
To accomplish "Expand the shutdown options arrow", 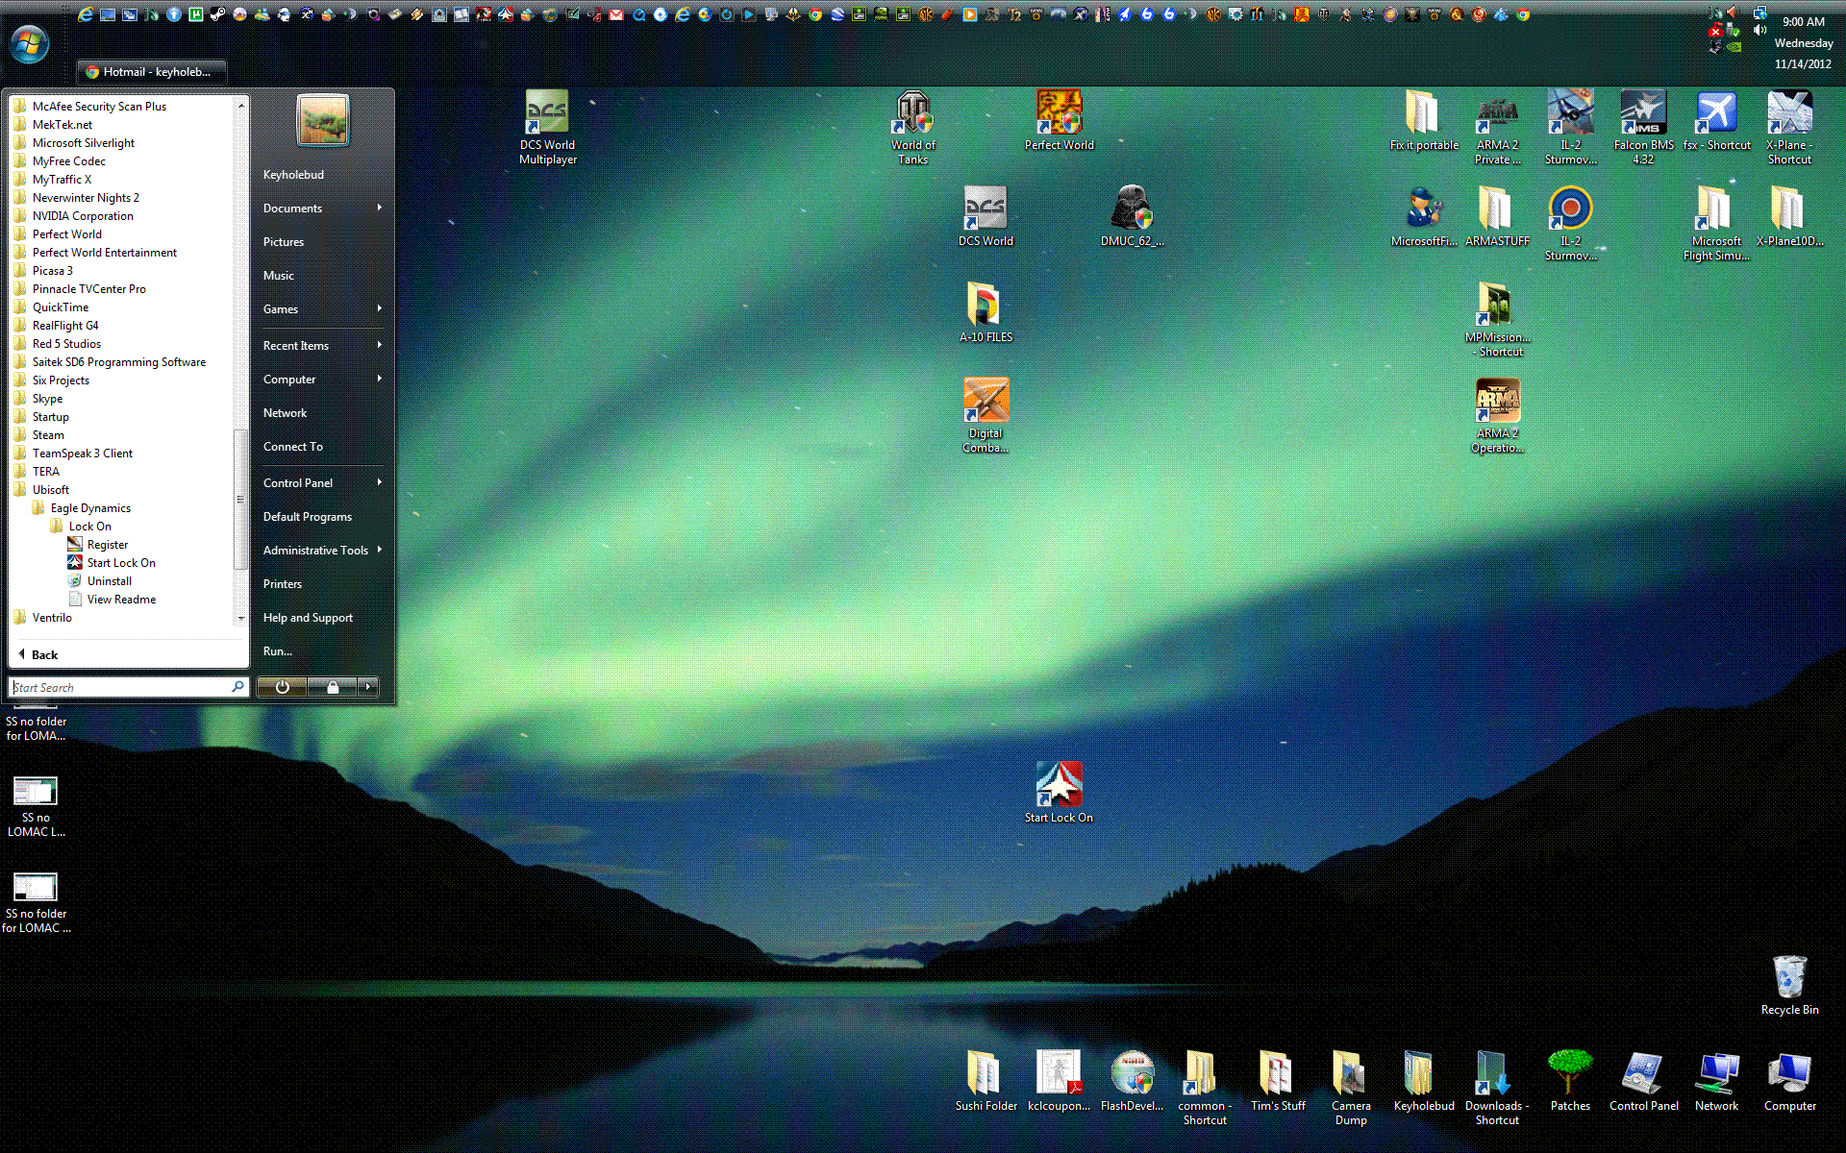I will [368, 687].
